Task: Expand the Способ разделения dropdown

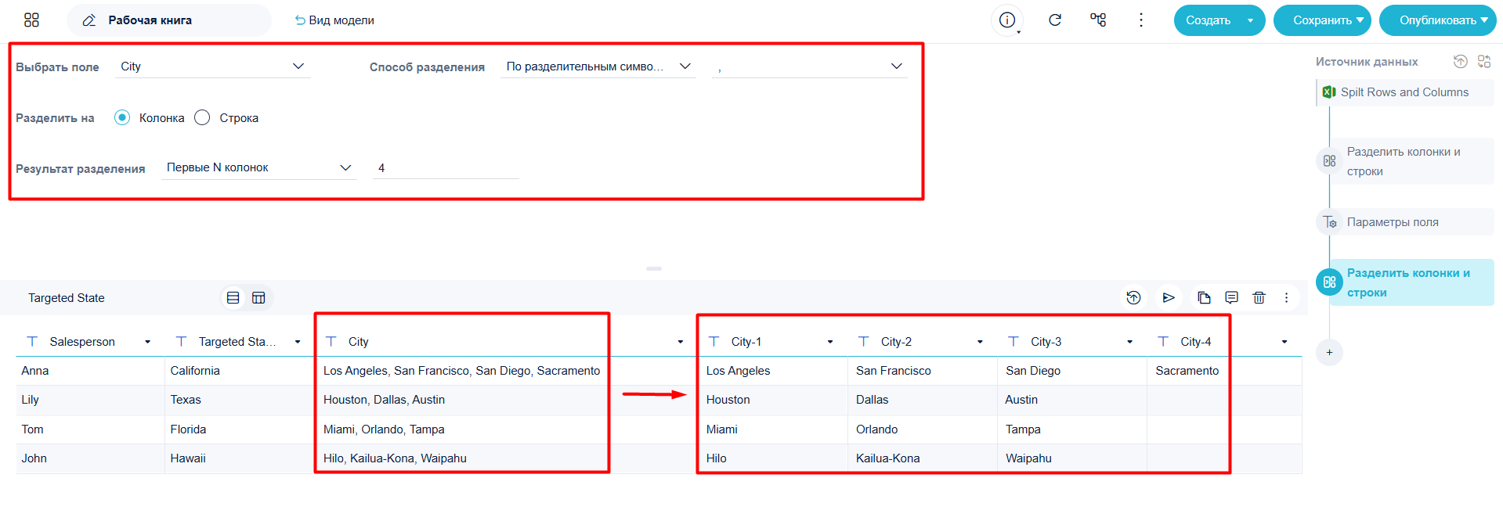Action: click(598, 66)
